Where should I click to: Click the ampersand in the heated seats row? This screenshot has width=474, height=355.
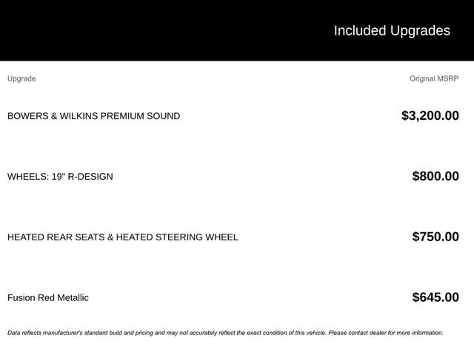click(111, 237)
